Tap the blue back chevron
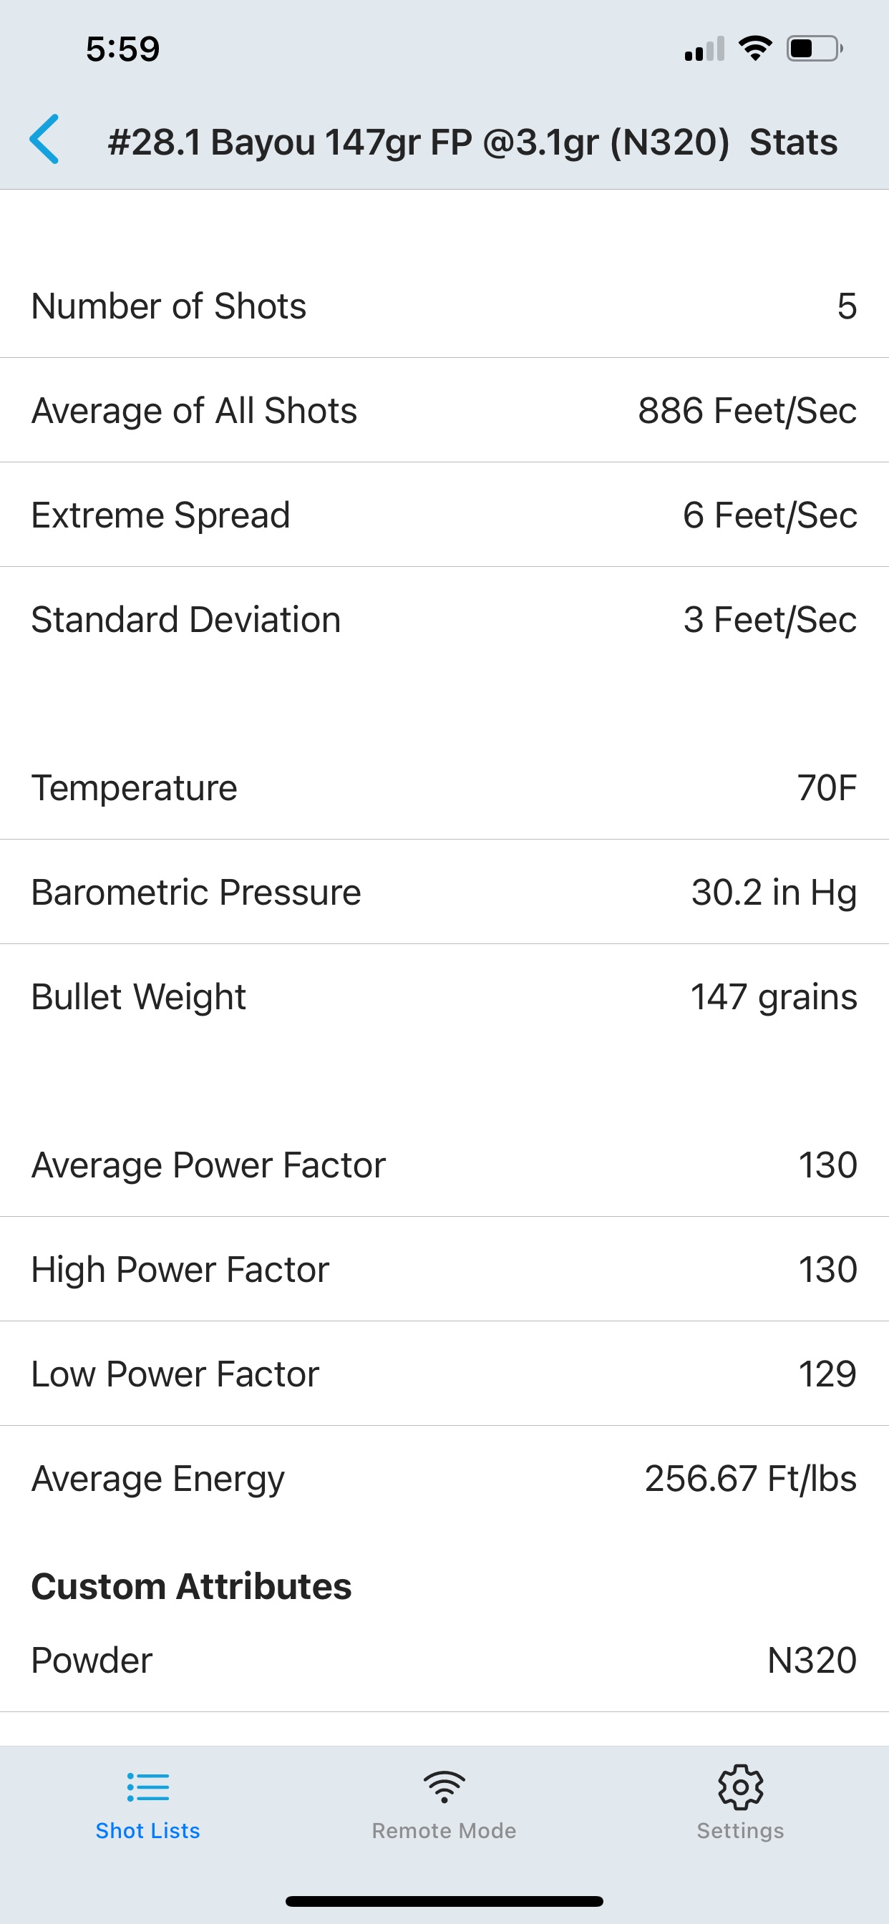 pos(44,140)
